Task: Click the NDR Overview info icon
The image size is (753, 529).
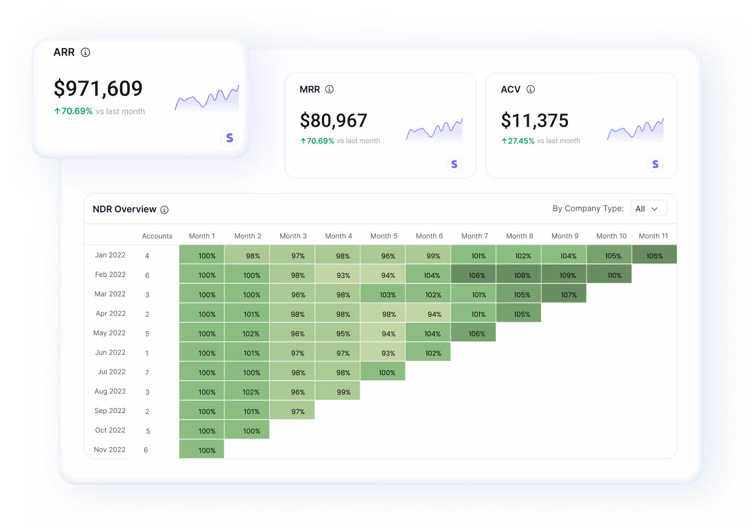Action: tap(164, 210)
